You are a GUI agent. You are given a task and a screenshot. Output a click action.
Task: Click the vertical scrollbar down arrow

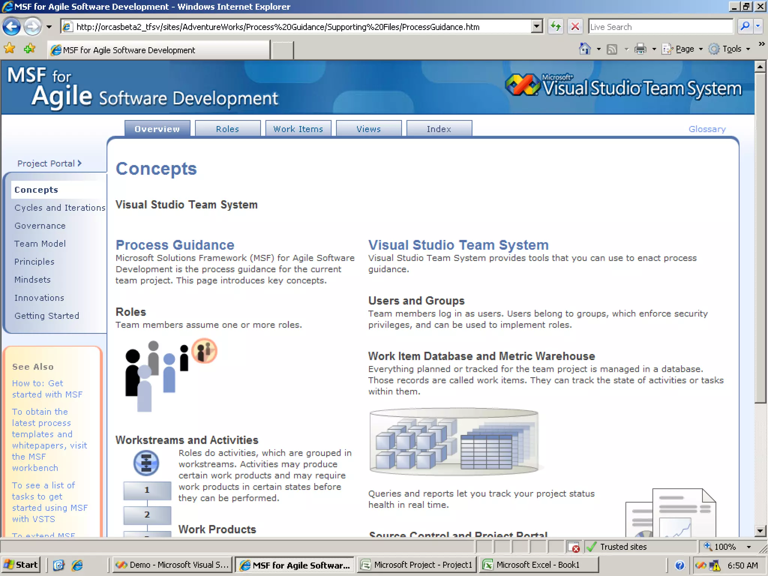760,530
